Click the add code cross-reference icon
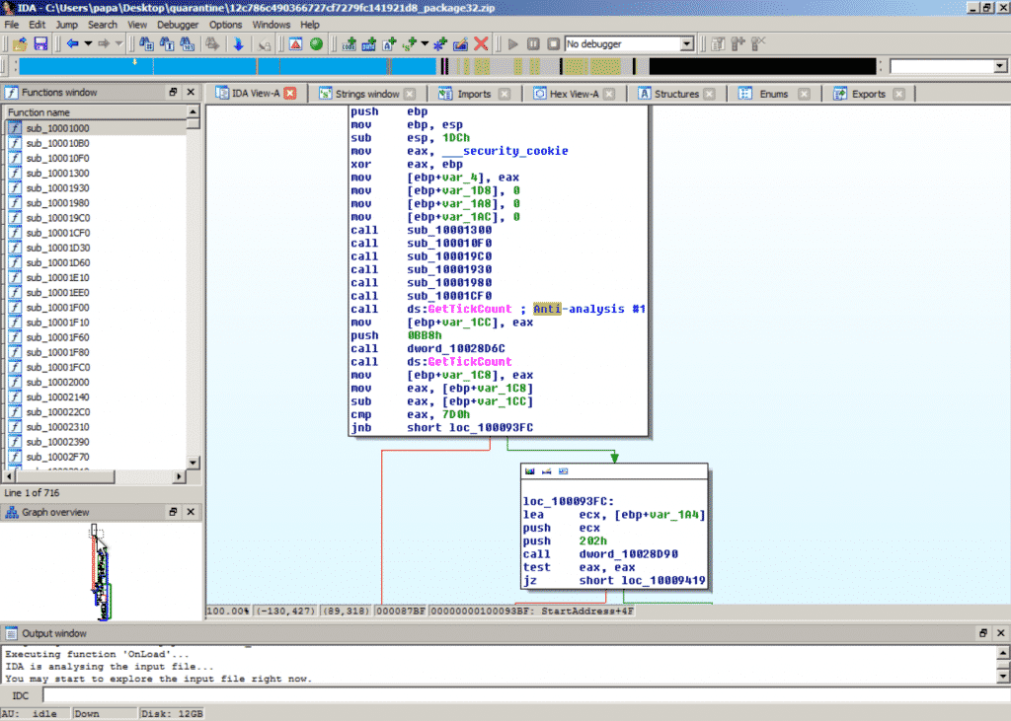Viewport: 1011px width, 721px height. tap(349, 43)
